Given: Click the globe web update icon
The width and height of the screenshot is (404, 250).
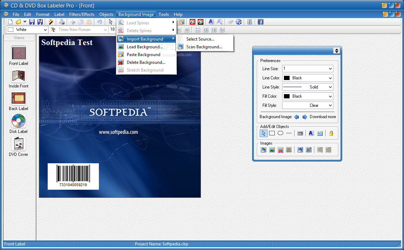Looking at the screenshot, I should click(239, 22).
